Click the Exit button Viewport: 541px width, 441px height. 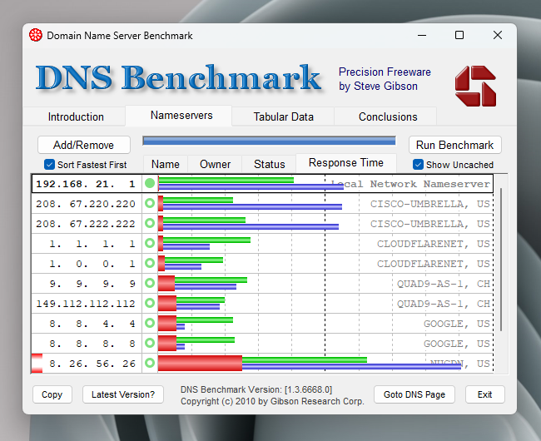pyautogui.click(x=484, y=394)
